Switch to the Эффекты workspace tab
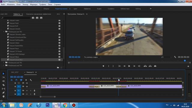This screenshot has height=108, width=192. point(87,9)
